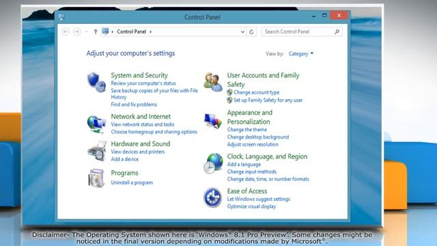The width and height of the screenshot is (437, 246).
Task: Click Change the theme link
Action: pos(247,130)
